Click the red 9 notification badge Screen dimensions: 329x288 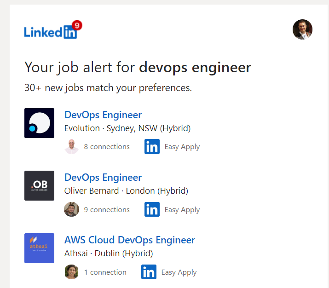pyautogui.click(x=77, y=26)
